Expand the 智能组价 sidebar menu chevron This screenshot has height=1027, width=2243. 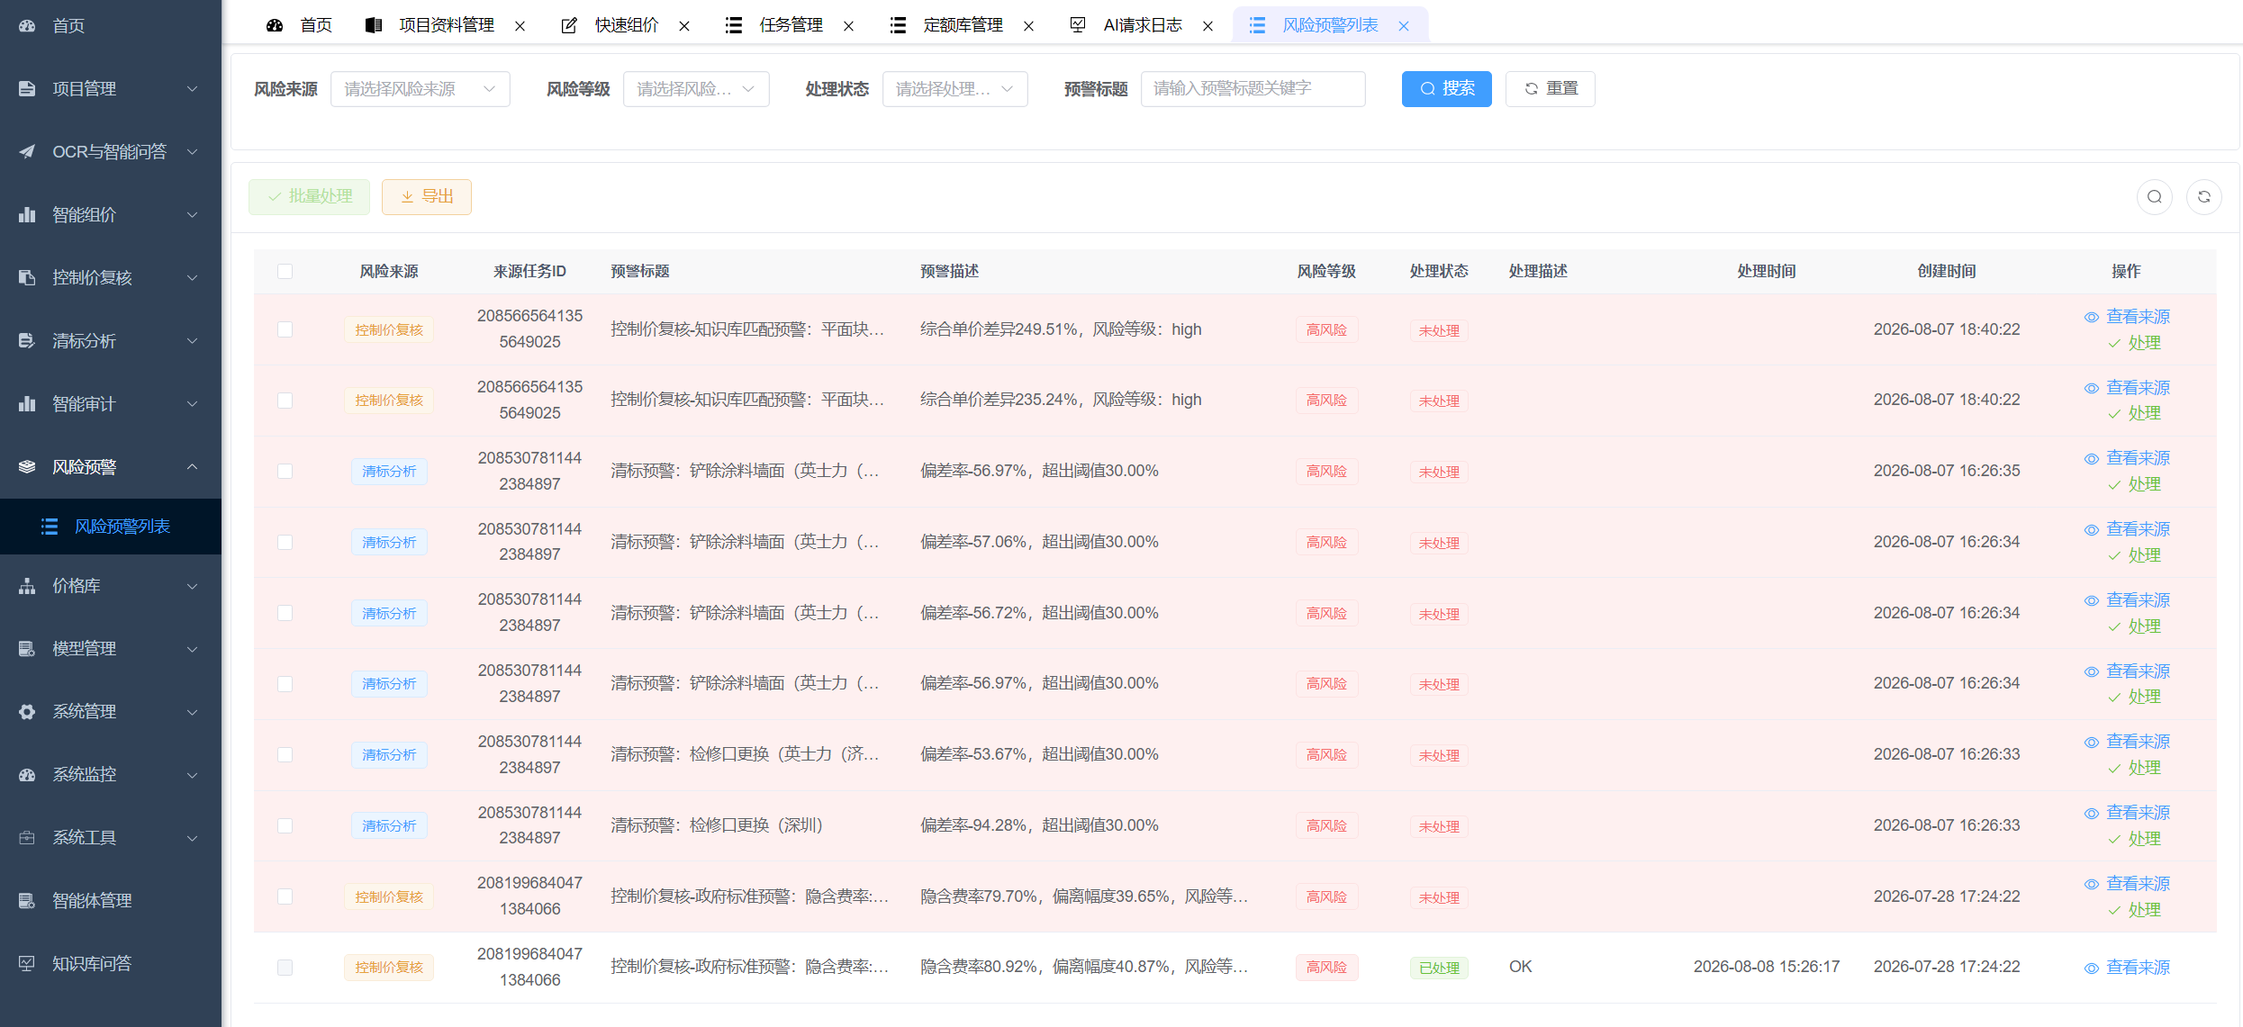(x=192, y=215)
